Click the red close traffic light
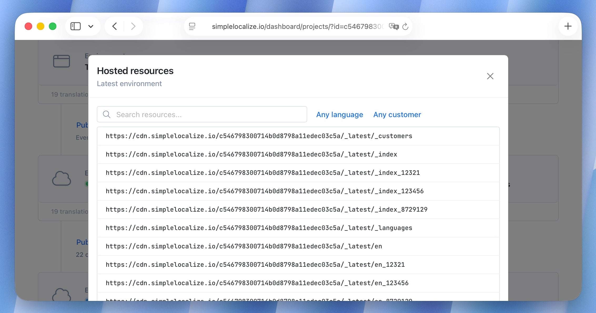Screen dimensions: 596x313 (x=28, y=26)
